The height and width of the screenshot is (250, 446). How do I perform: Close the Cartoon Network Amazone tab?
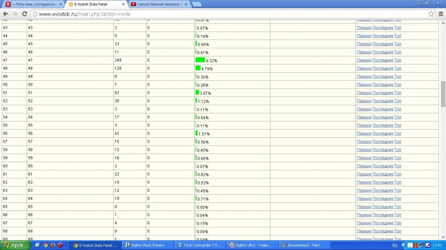click(186, 4)
